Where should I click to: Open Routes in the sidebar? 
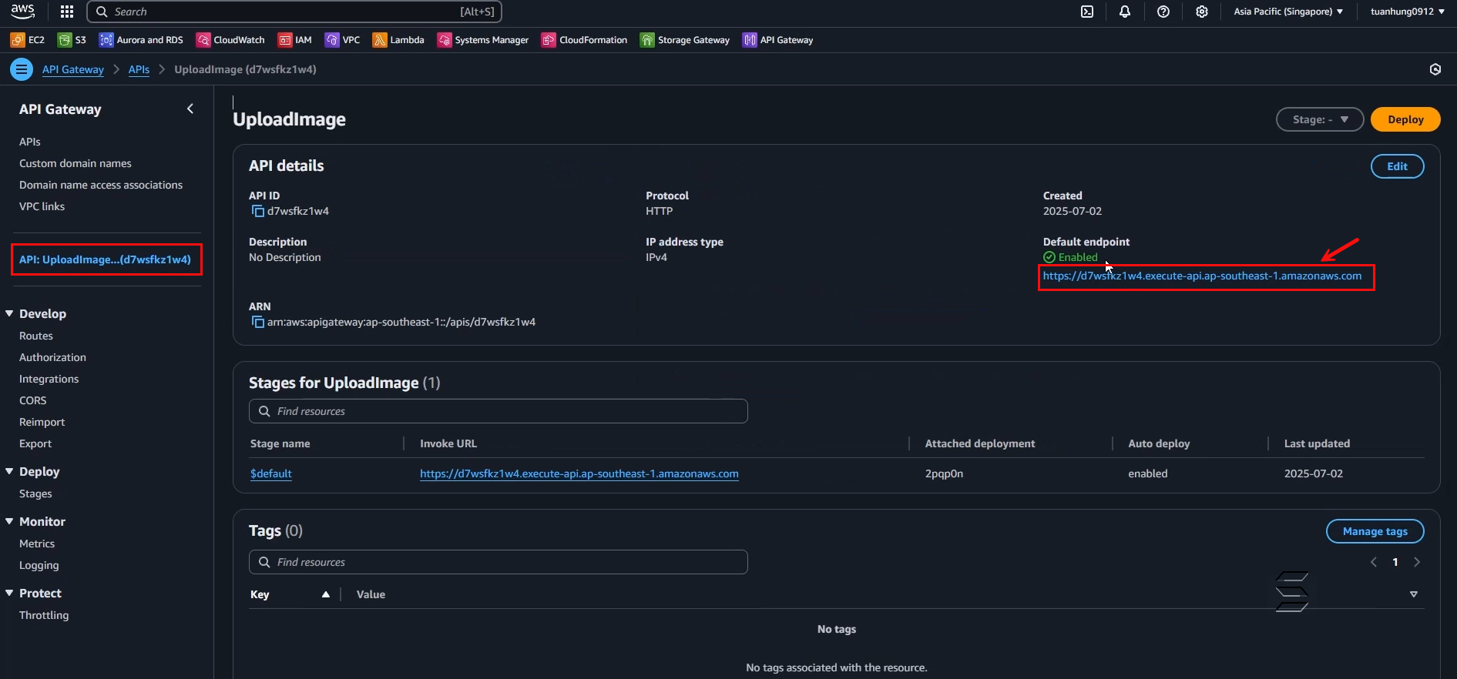point(36,336)
